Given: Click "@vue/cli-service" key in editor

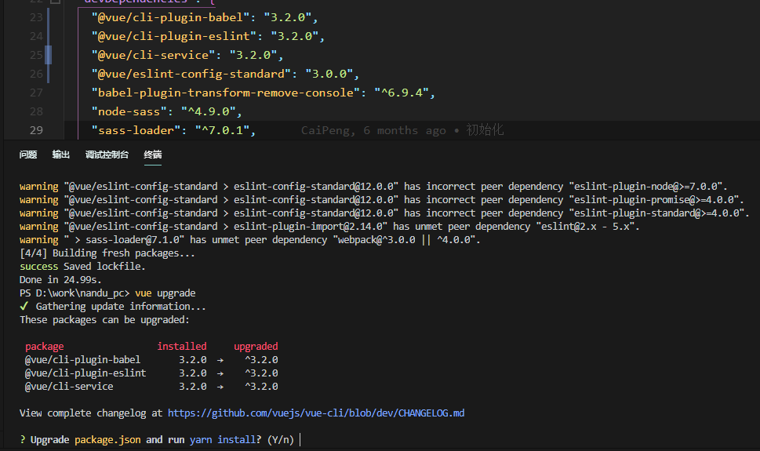Looking at the screenshot, I should (153, 55).
